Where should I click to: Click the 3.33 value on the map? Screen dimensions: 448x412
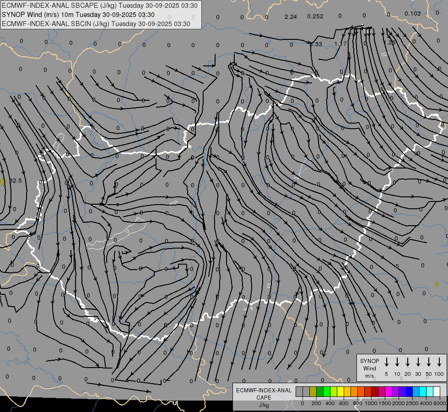(316, 44)
